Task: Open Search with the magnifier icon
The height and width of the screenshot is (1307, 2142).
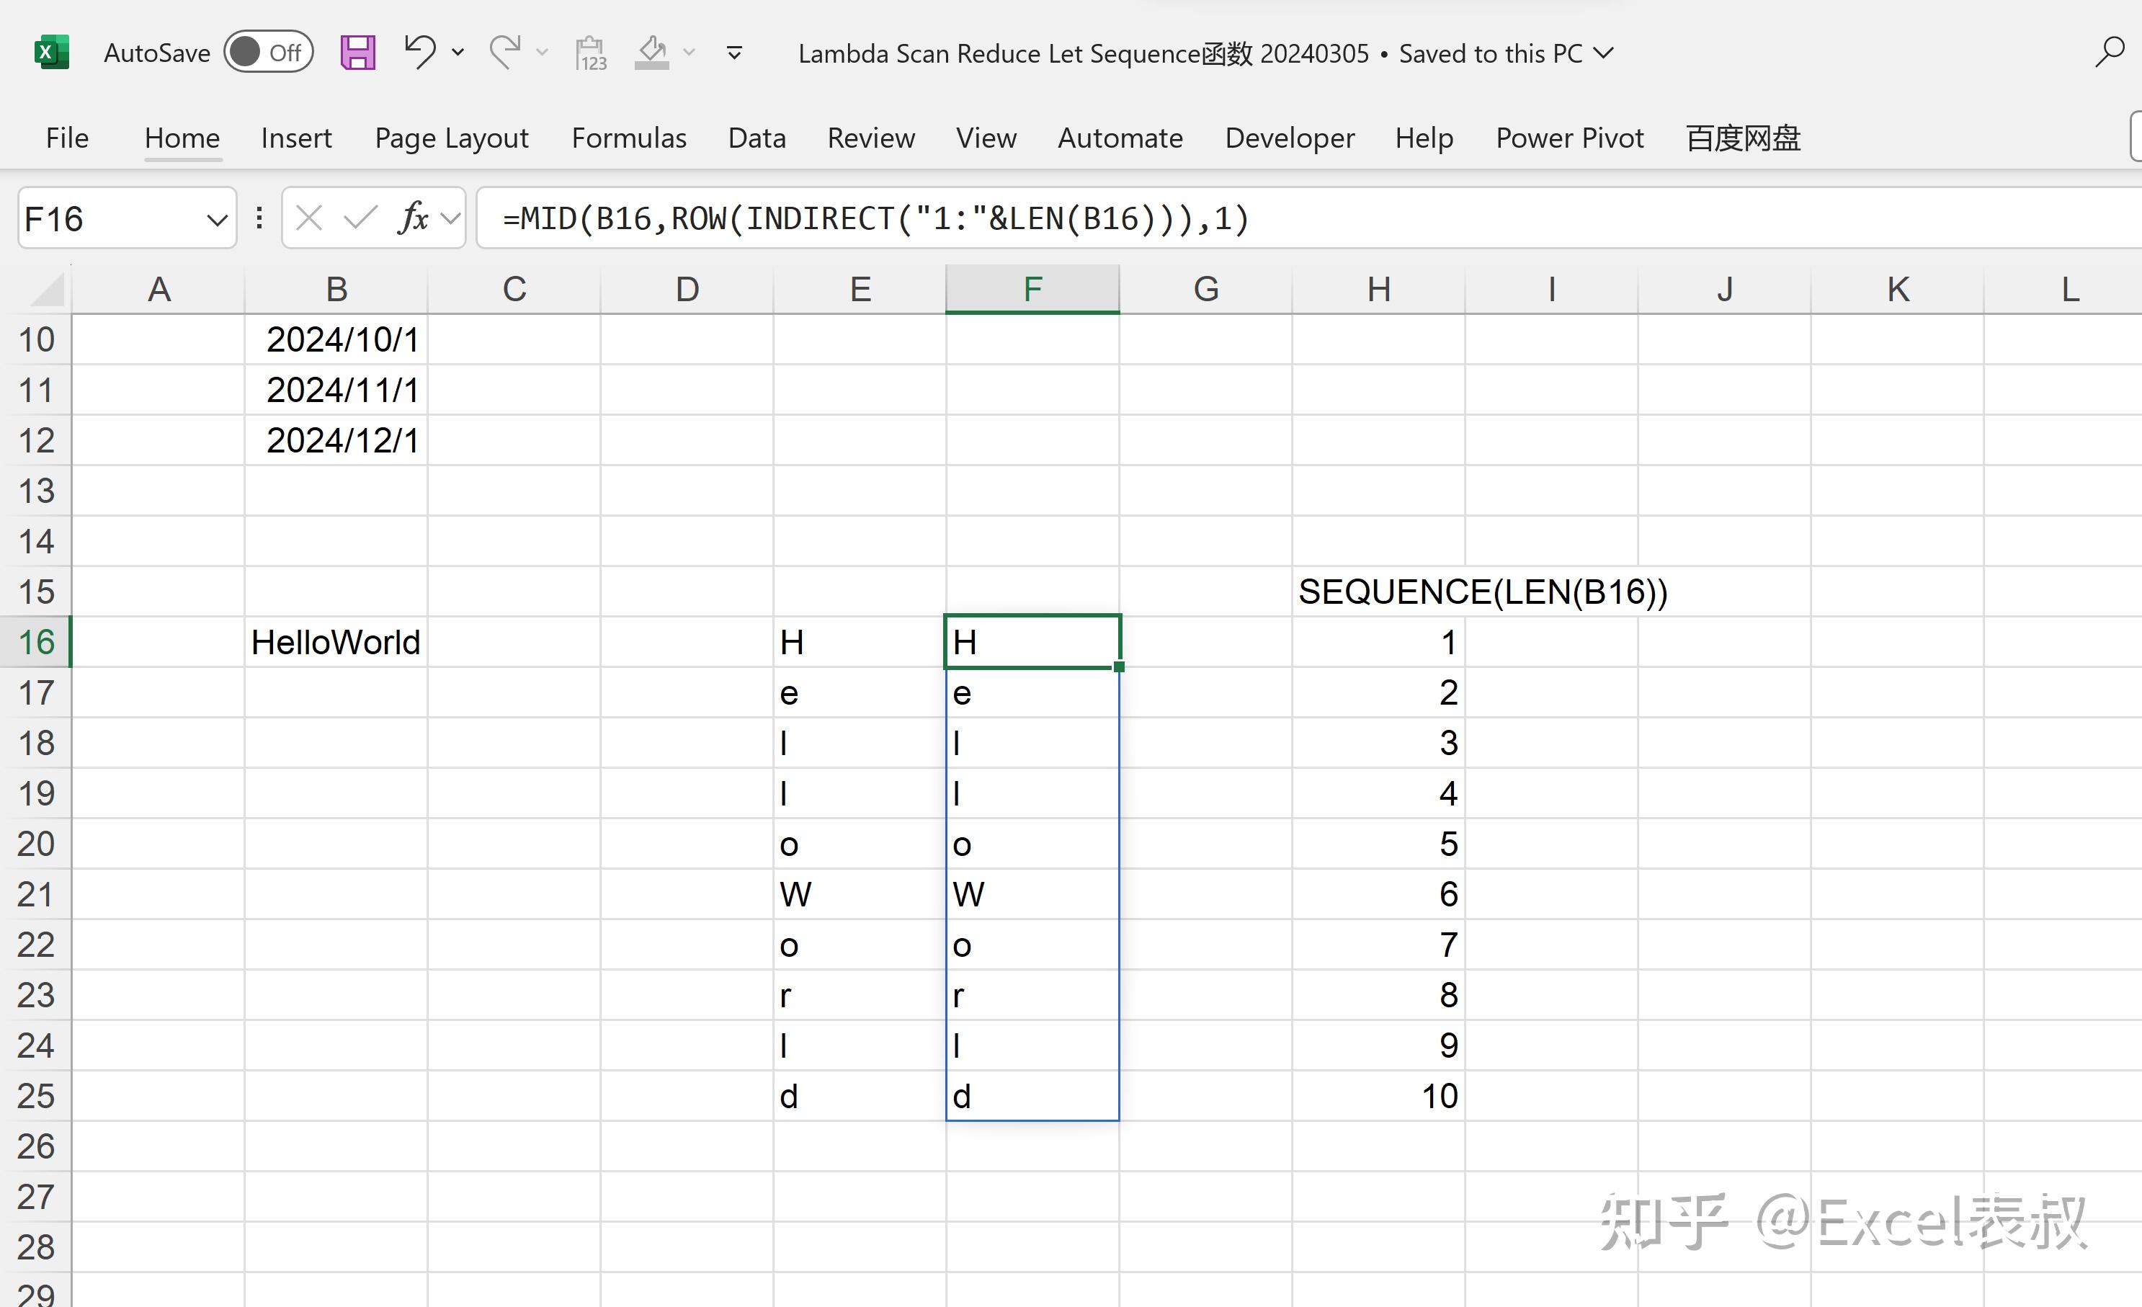Action: [2109, 52]
